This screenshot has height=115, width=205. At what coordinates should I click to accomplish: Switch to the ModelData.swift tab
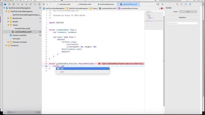(84, 4)
